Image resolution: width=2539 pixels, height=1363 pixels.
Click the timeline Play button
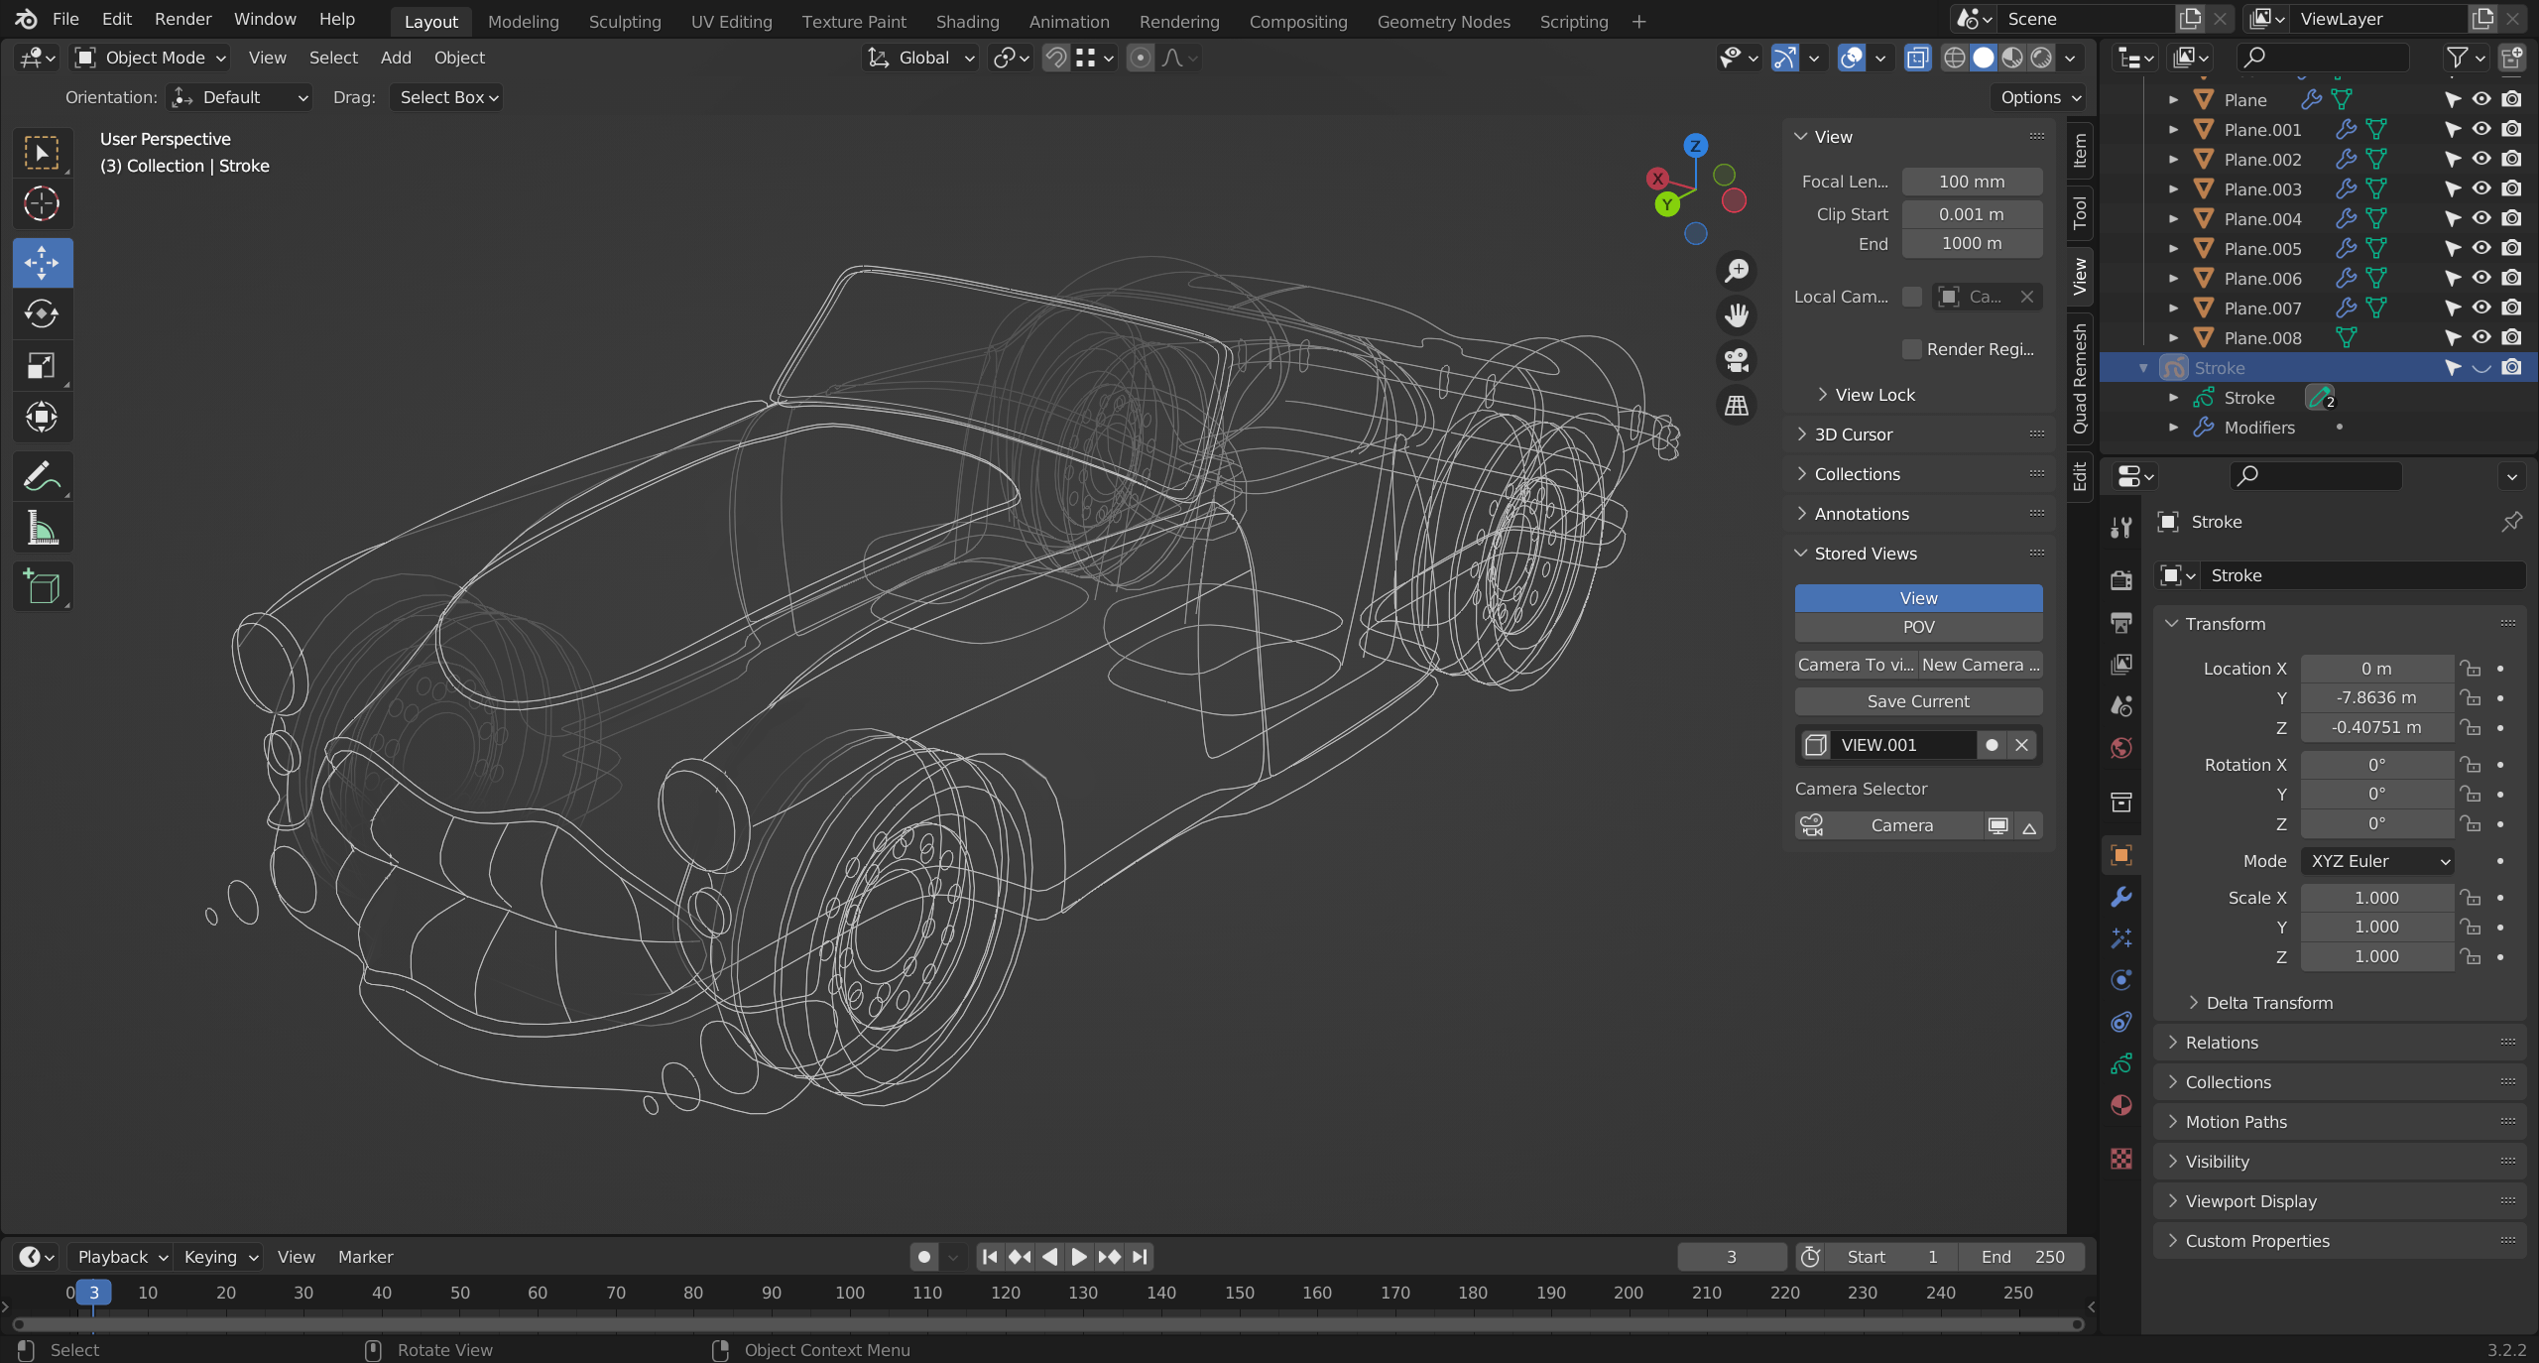(x=1079, y=1257)
